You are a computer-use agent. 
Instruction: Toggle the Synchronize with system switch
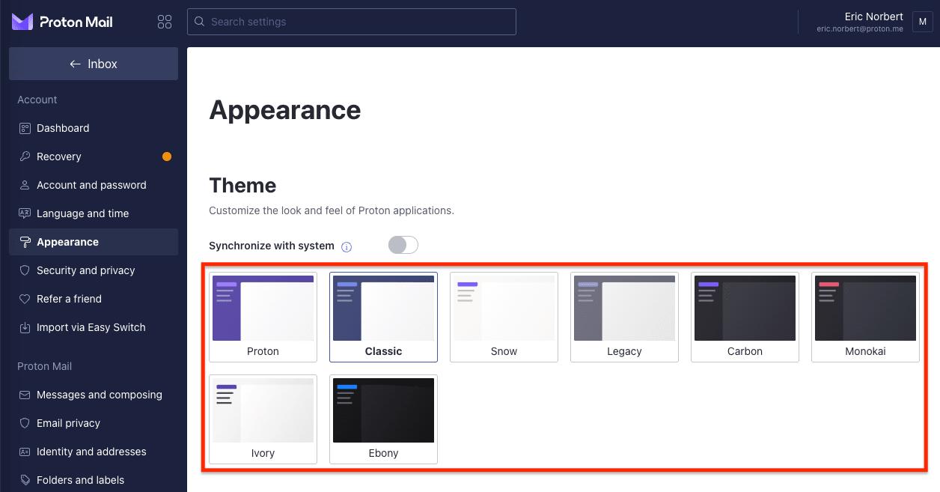[x=403, y=245]
